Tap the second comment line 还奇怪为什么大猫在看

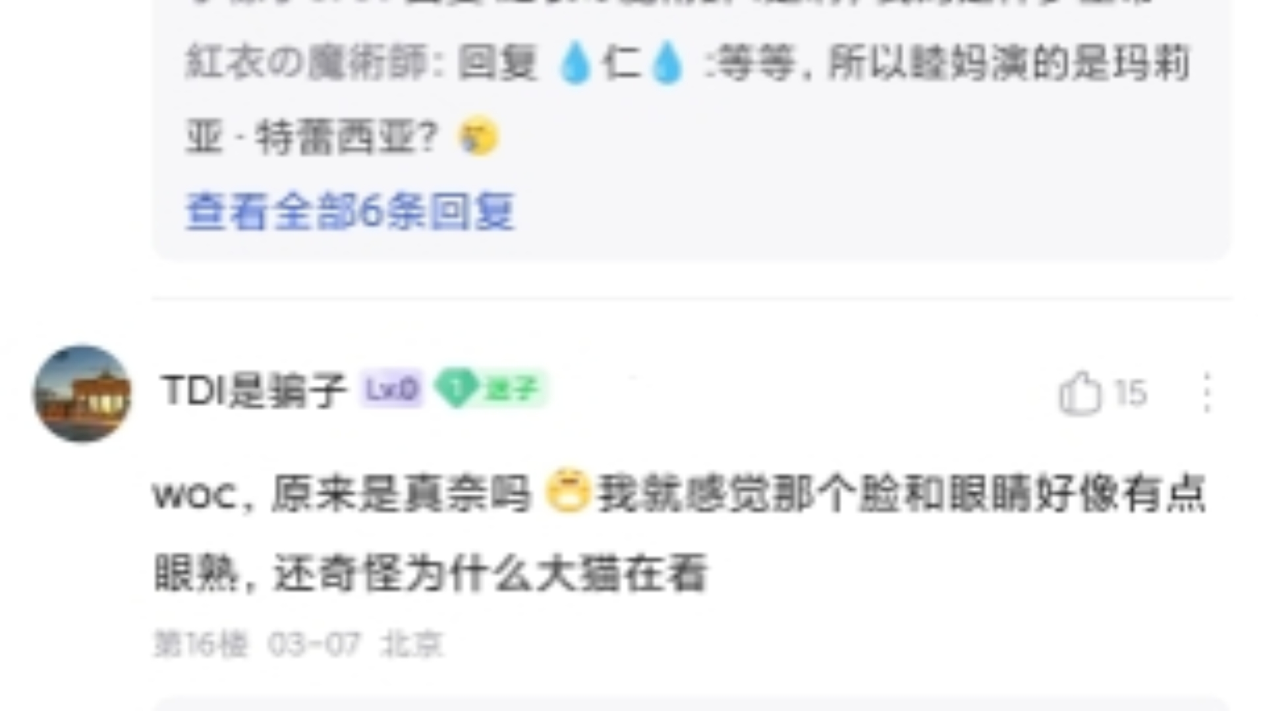click(490, 573)
